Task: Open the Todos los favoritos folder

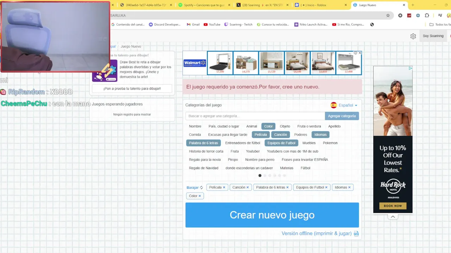Action: tap(440, 25)
